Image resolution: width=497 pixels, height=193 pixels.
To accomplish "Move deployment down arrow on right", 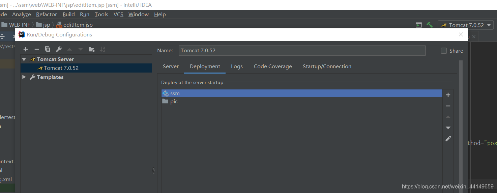I will pos(448,128).
